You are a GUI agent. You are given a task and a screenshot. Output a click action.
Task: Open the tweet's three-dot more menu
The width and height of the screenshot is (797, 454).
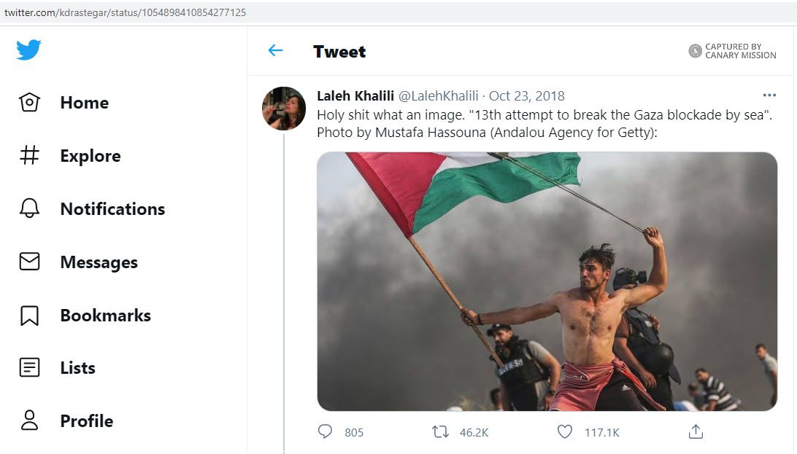[769, 95]
